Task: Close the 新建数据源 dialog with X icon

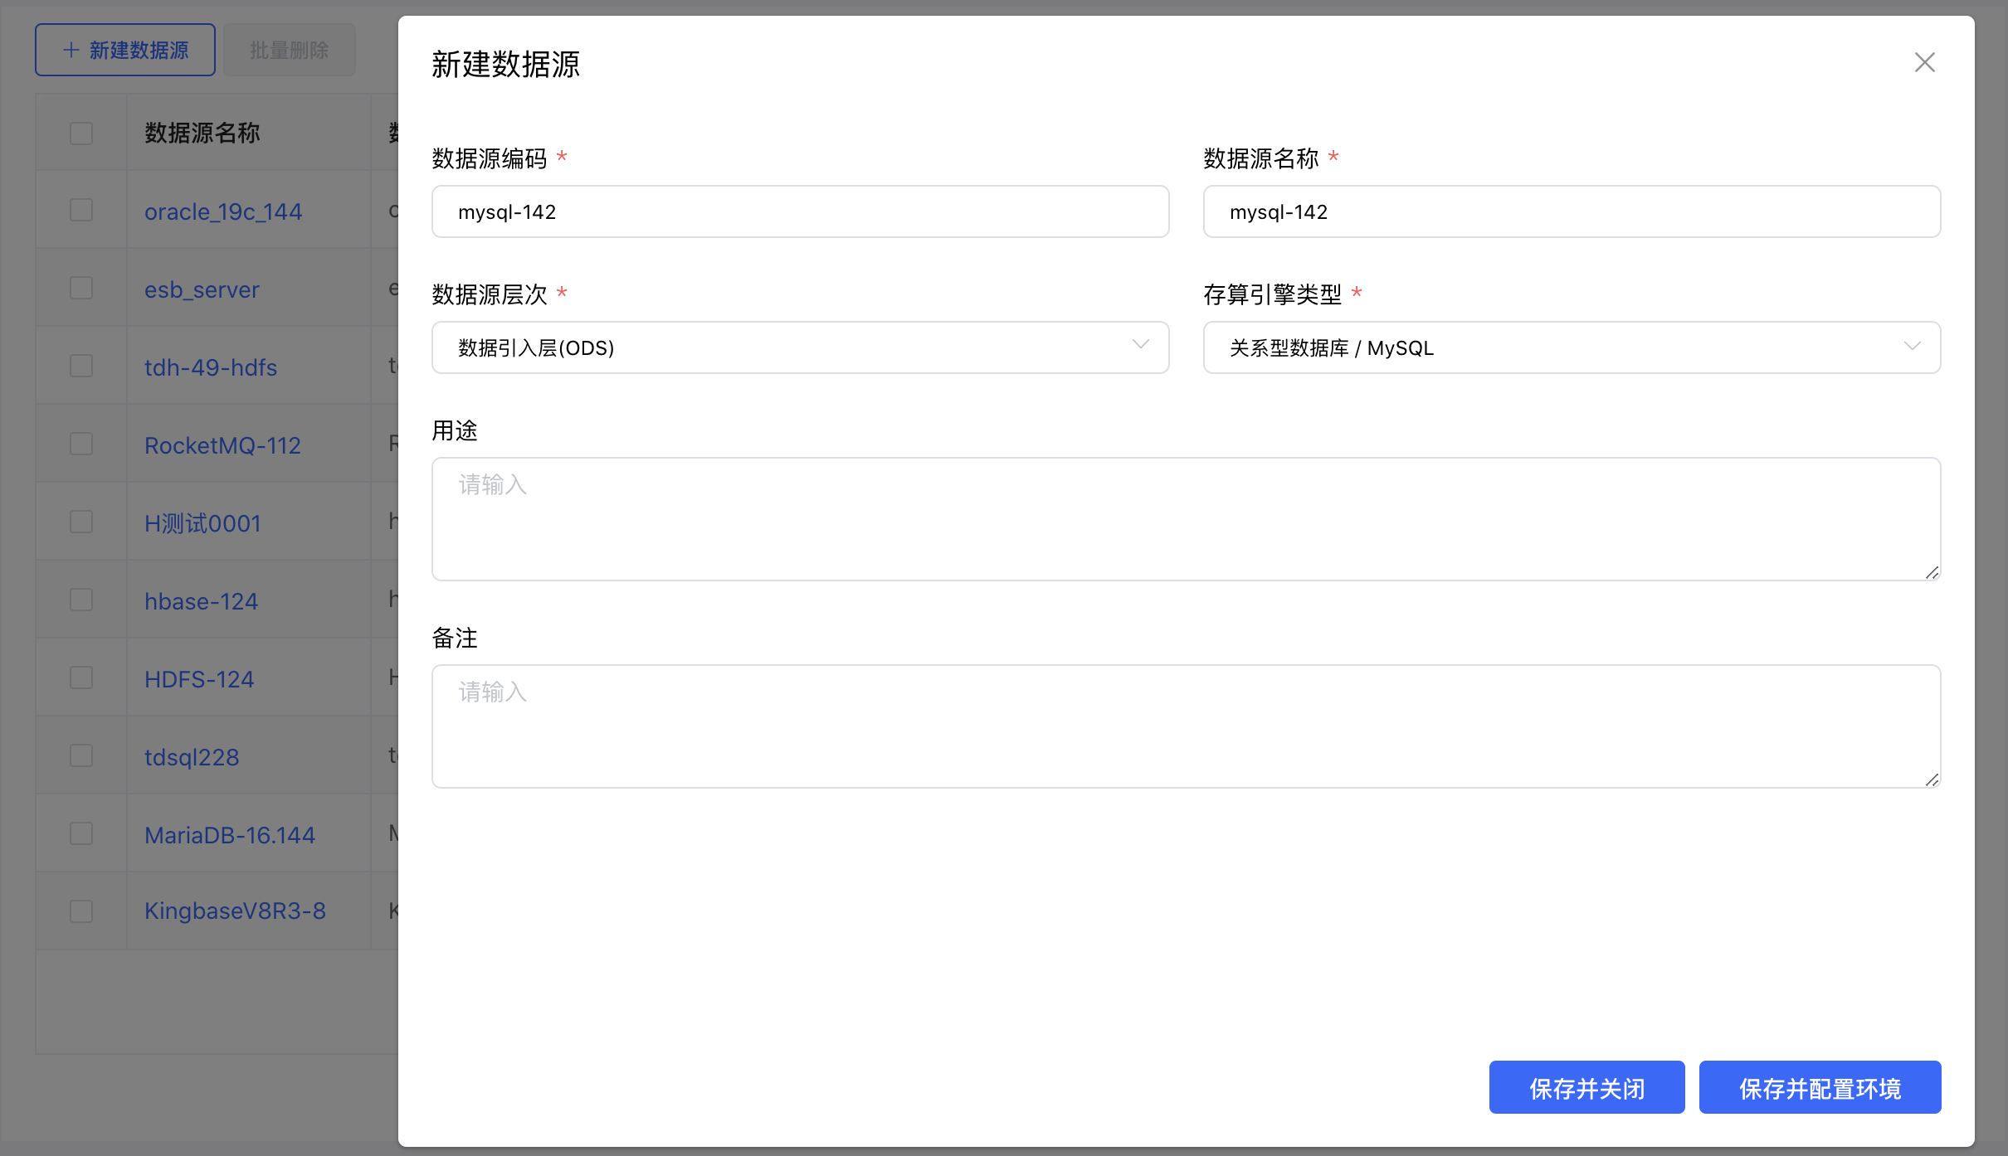Action: [x=1924, y=62]
